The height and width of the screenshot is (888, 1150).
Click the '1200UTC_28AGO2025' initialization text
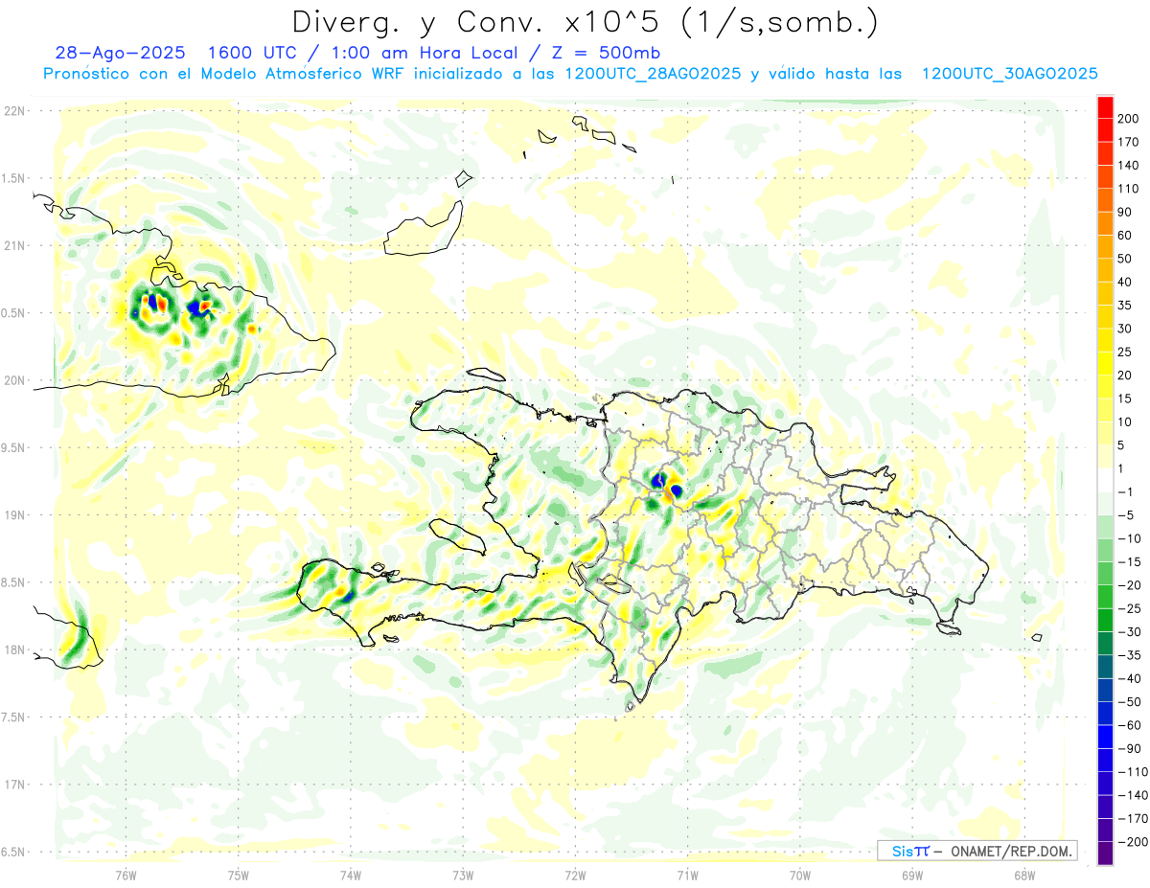tap(652, 74)
